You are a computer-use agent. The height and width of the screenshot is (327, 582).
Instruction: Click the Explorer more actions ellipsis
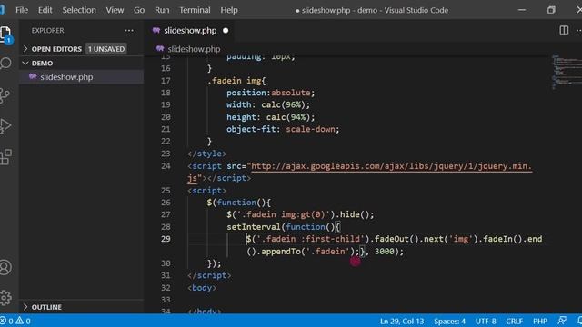tap(129, 30)
